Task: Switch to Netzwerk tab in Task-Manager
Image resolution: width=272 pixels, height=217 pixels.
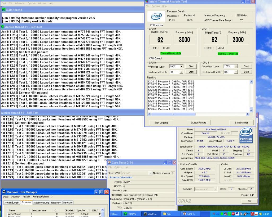Action: coord(56,202)
